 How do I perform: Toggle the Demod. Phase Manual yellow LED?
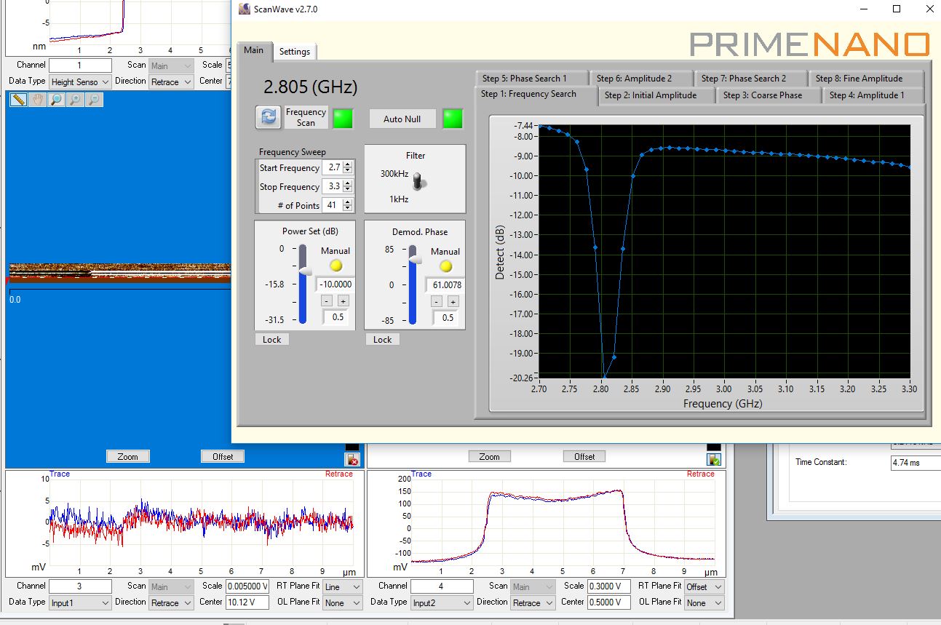[x=445, y=266]
